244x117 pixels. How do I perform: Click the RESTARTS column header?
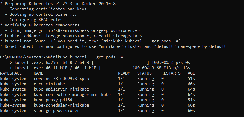(171, 73)
